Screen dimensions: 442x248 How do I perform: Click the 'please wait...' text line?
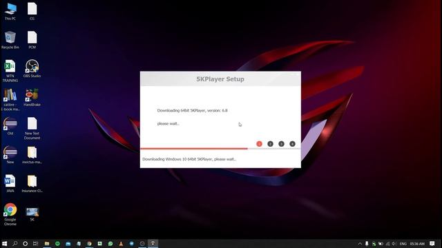pyautogui.click(x=169, y=124)
